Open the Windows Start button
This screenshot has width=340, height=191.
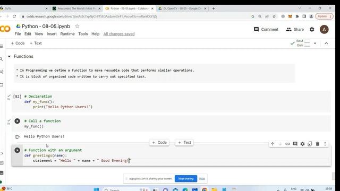96,189
